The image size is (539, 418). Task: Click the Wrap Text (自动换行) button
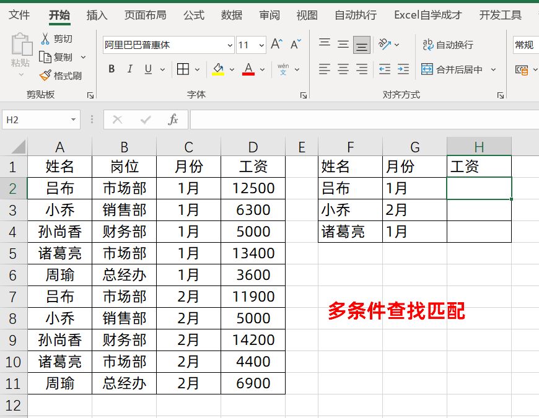tap(448, 45)
